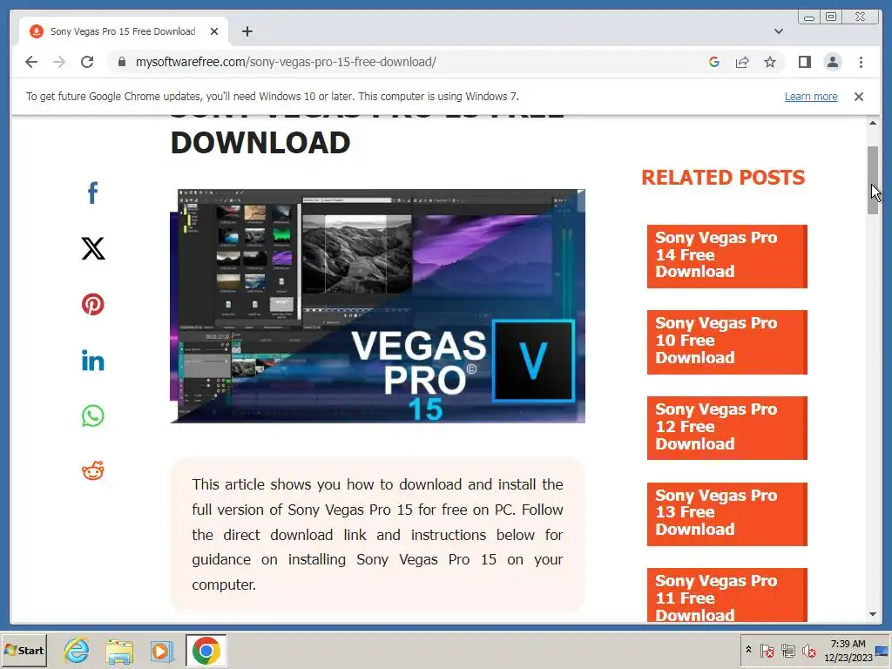Open Sony Vegas Pro 11 Free Download
This screenshot has width=892, height=669.
pyautogui.click(x=727, y=595)
